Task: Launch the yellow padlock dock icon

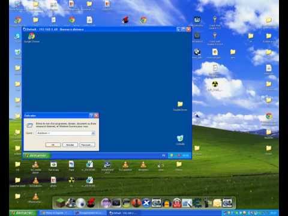Action: tap(167, 203)
